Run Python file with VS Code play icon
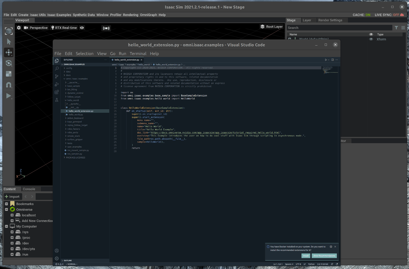Image resolution: width=409 pixels, height=269 pixels. click(x=326, y=60)
